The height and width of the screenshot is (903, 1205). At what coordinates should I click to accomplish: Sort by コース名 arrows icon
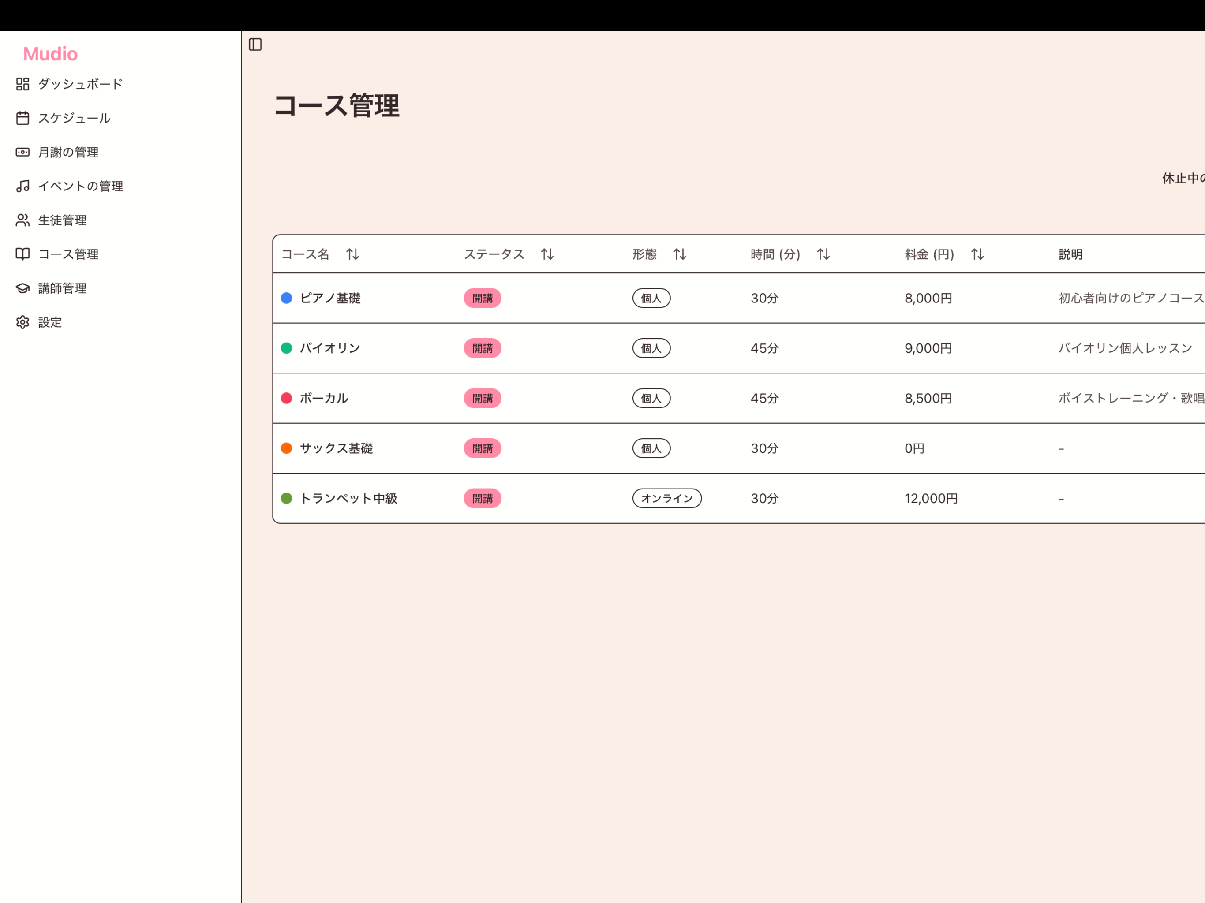tap(352, 254)
